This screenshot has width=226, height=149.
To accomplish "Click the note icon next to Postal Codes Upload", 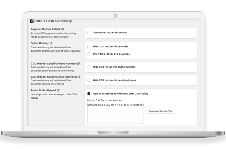I will coord(58,90).
